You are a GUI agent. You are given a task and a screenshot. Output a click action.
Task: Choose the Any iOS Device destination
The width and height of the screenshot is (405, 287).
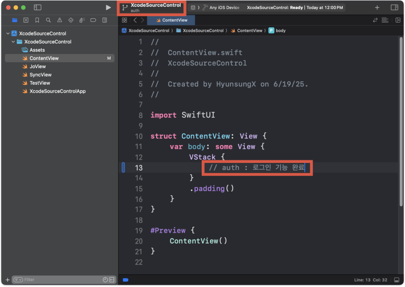click(224, 7)
